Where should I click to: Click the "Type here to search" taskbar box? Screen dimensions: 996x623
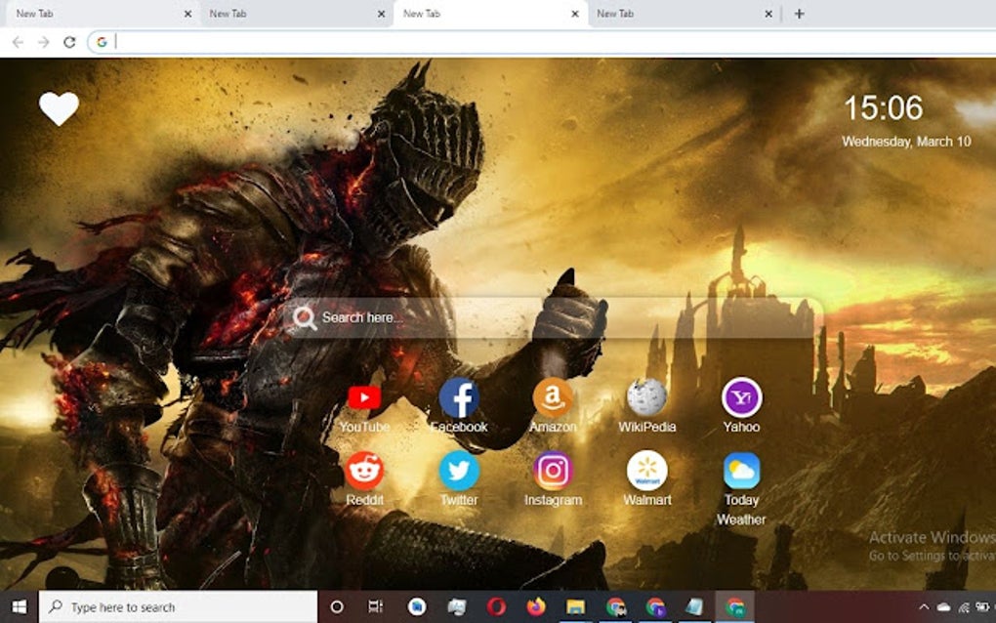click(x=179, y=607)
